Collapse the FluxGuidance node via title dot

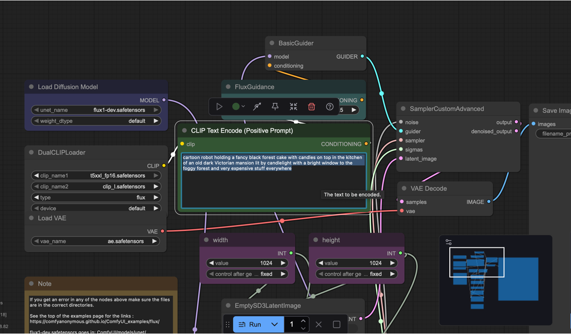tap(228, 87)
